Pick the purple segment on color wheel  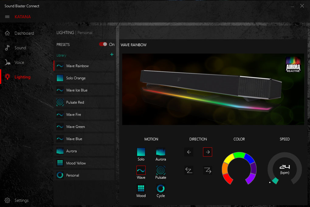(251, 178)
